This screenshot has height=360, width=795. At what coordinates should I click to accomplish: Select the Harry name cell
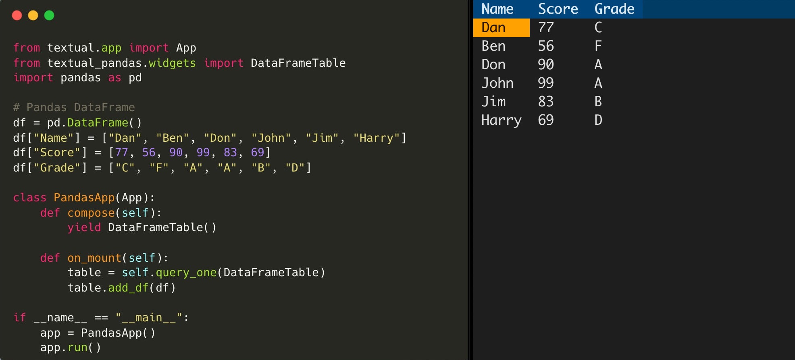point(501,120)
